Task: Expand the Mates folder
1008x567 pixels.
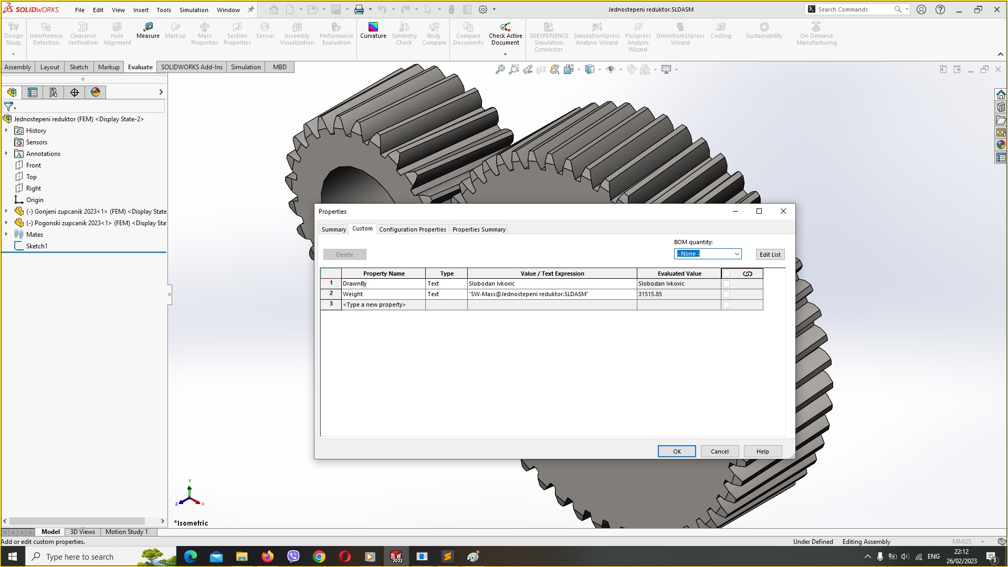Action: pyautogui.click(x=6, y=235)
